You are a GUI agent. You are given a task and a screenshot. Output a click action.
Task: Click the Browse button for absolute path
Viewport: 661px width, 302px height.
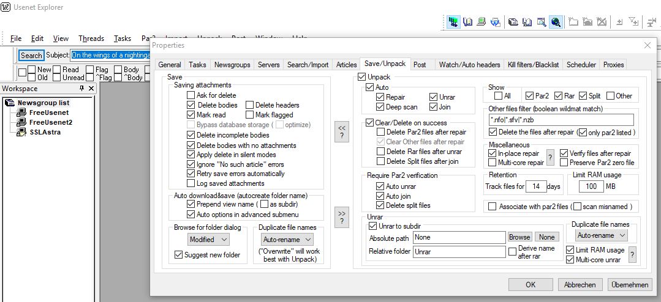(x=519, y=237)
